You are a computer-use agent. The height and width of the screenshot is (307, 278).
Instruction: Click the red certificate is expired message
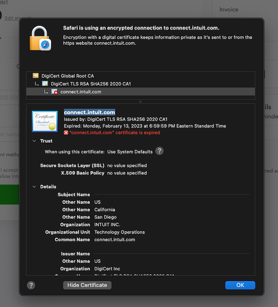(115, 132)
